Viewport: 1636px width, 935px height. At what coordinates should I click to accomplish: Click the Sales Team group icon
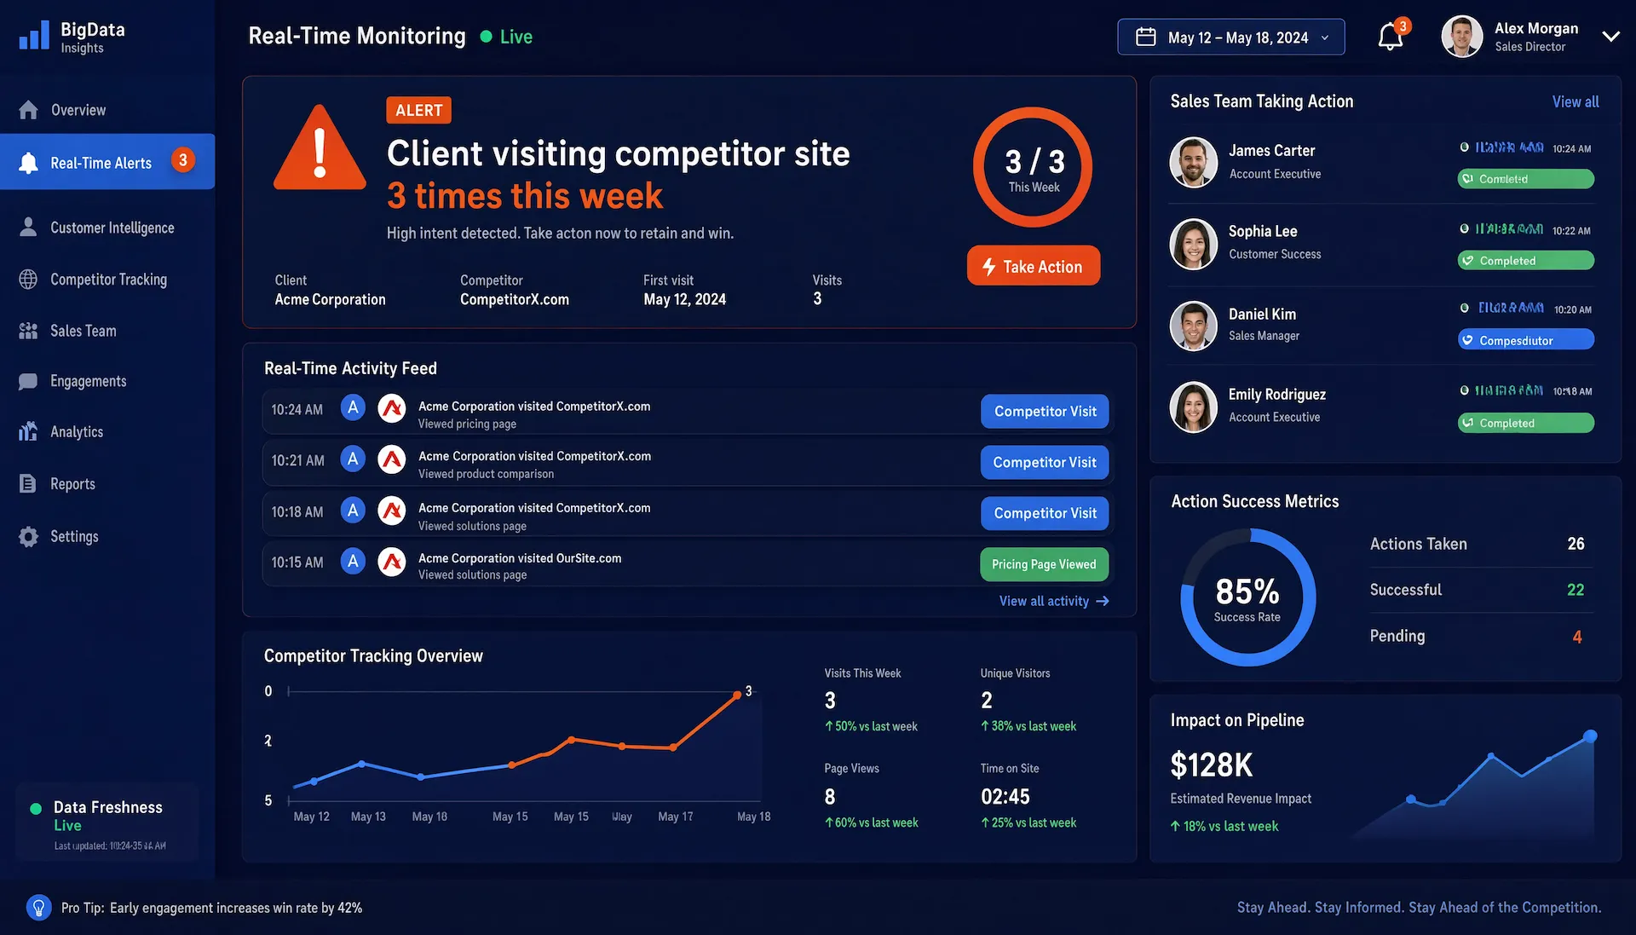28,331
